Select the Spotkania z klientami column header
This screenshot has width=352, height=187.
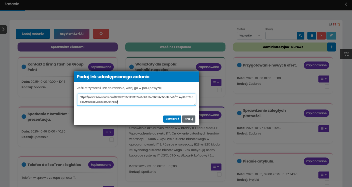click(68, 47)
